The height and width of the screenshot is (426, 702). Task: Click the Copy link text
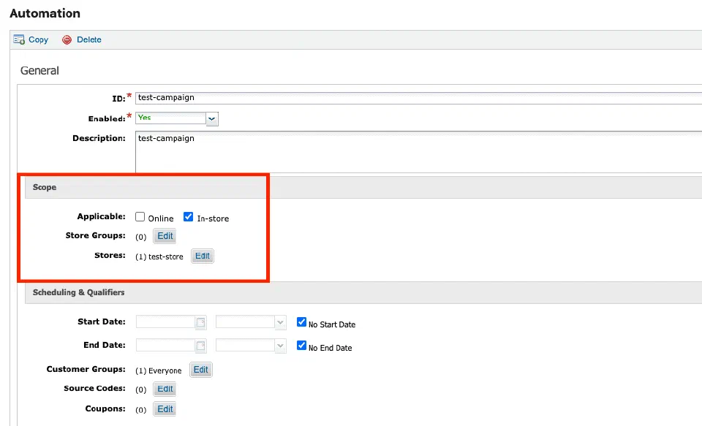pyautogui.click(x=39, y=40)
